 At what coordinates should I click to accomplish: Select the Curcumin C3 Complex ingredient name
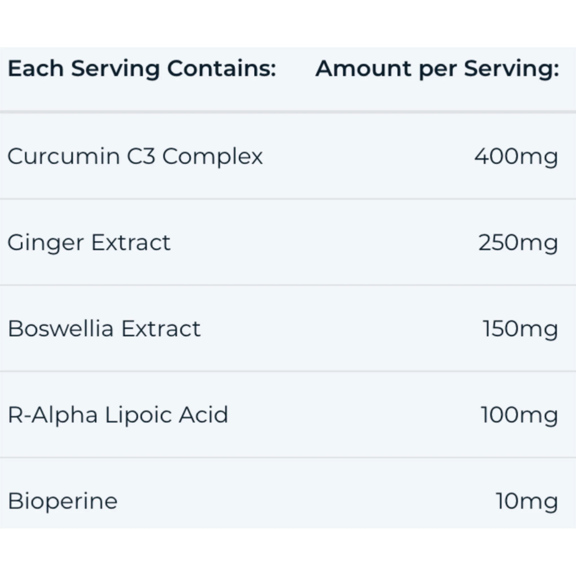pyautogui.click(x=135, y=156)
